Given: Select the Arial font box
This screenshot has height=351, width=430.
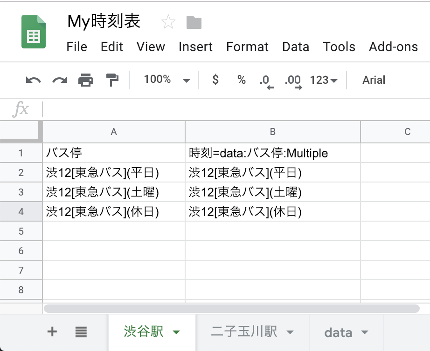Looking at the screenshot, I should [374, 80].
